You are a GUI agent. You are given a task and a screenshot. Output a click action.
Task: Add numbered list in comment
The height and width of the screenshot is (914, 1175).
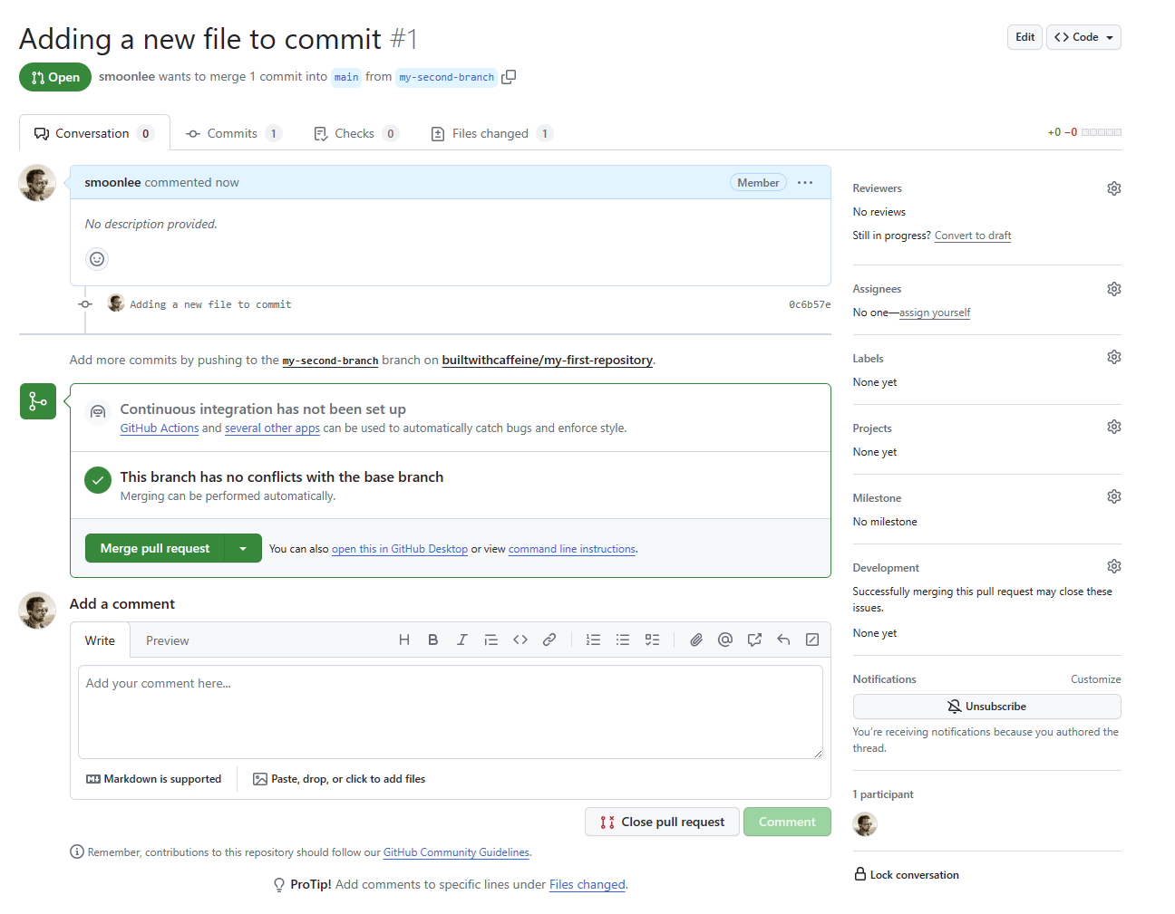593,640
